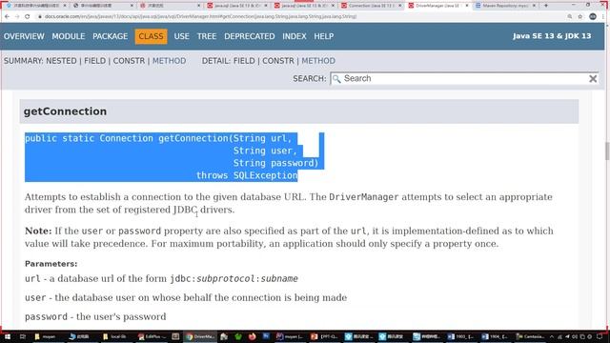Open the OVERVIEW navigation item
Screen dimensions: 610x343
[x=24, y=36]
